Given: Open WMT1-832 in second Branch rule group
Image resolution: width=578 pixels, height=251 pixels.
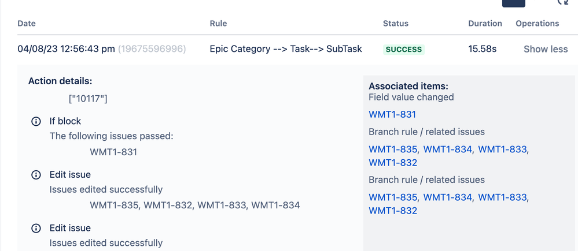Looking at the screenshot, I should coord(393,211).
